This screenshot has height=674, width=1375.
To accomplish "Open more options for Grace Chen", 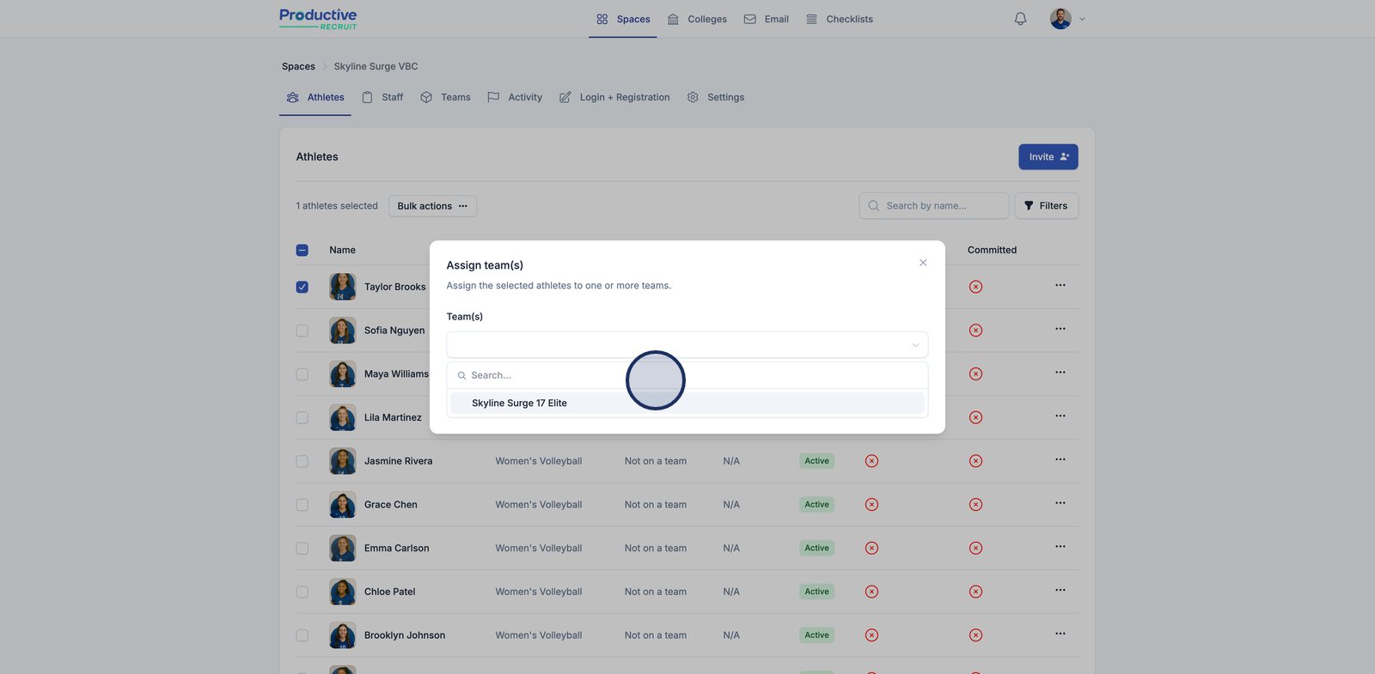I will point(1060,503).
